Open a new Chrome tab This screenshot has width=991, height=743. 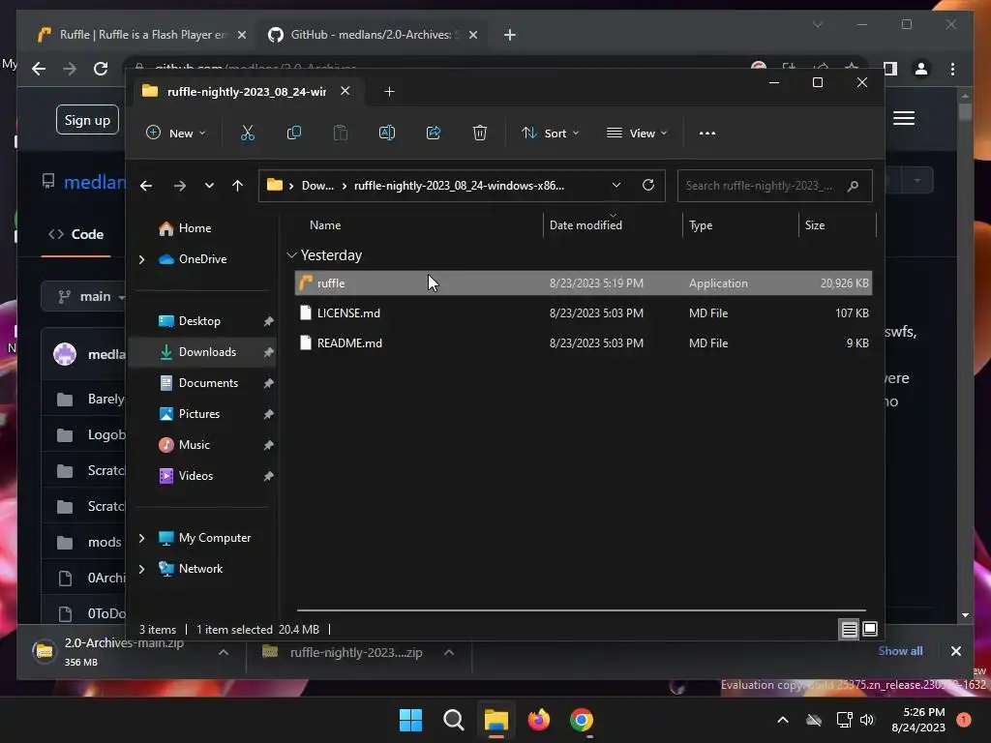click(x=510, y=35)
